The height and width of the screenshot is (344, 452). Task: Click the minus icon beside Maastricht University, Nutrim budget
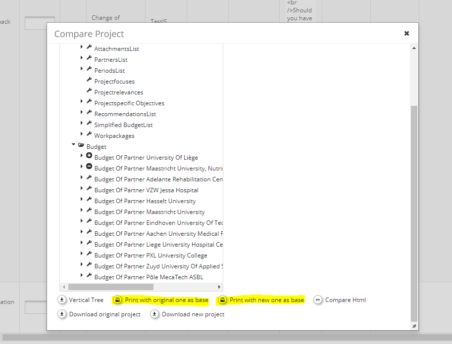[x=89, y=167]
